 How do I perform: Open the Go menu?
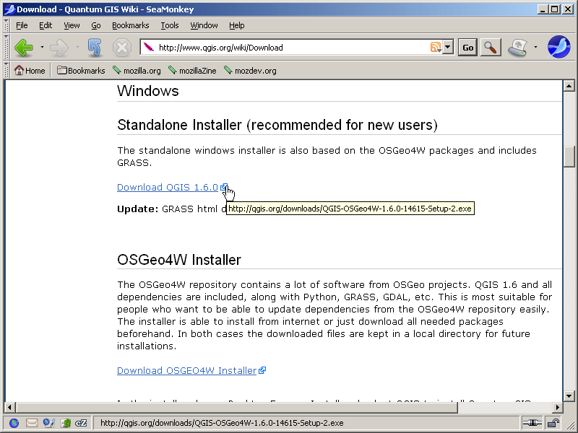click(96, 25)
